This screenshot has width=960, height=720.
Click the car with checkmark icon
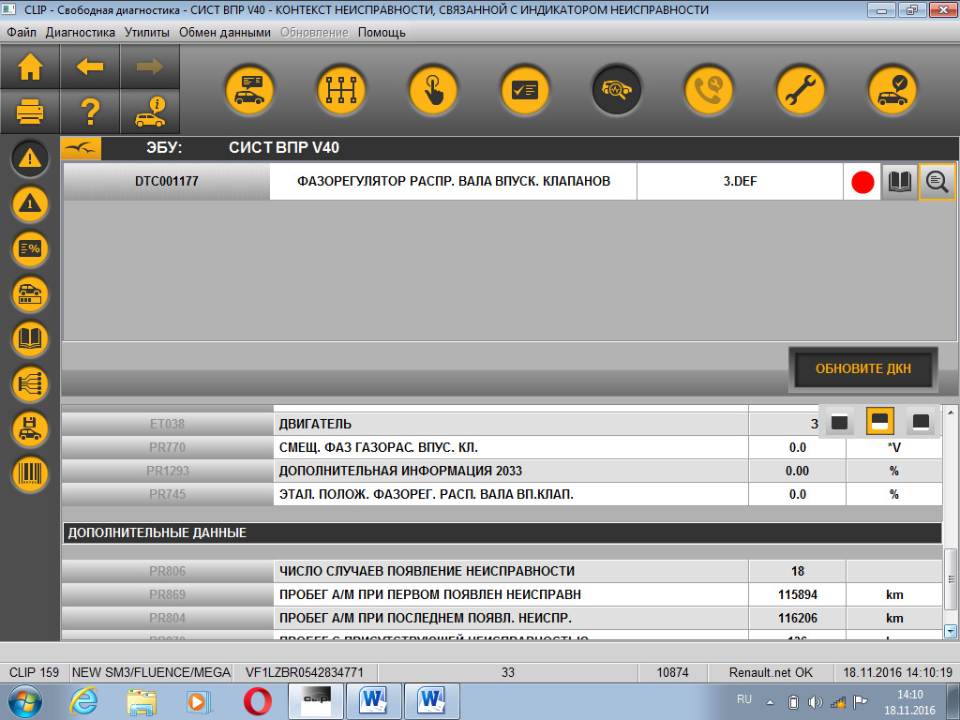(892, 90)
